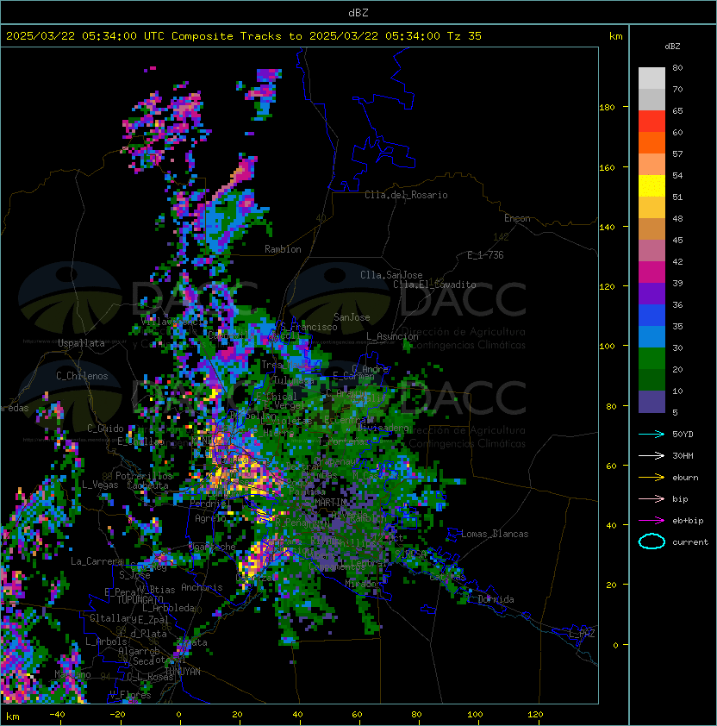Click the dBZ title at window top

point(358,13)
